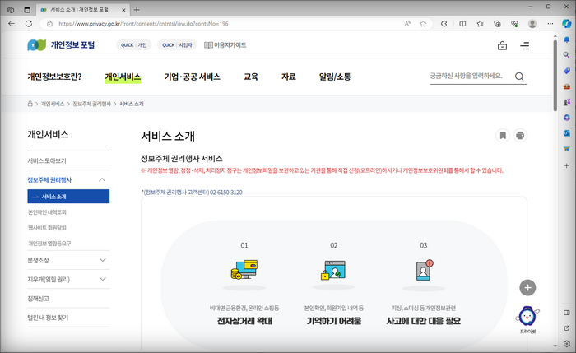576x353 pixels.
Task: Collapse the 정보주체 권리행사 sidebar section
Action: click(102, 179)
